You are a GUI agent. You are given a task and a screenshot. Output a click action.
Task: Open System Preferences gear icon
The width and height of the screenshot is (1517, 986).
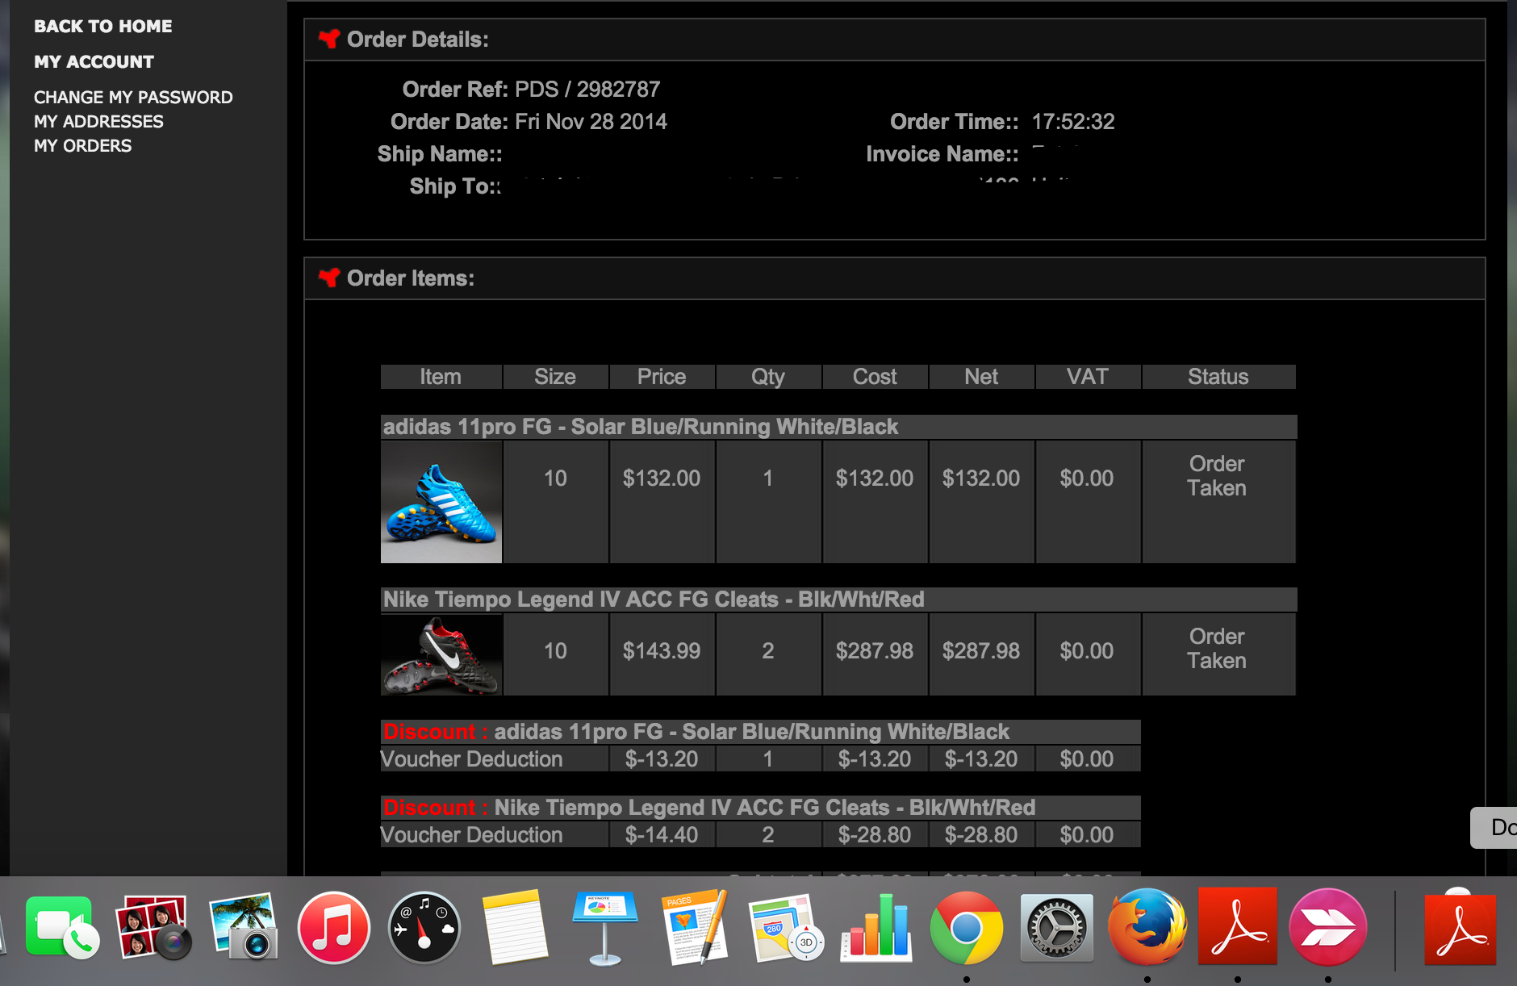click(x=1057, y=928)
